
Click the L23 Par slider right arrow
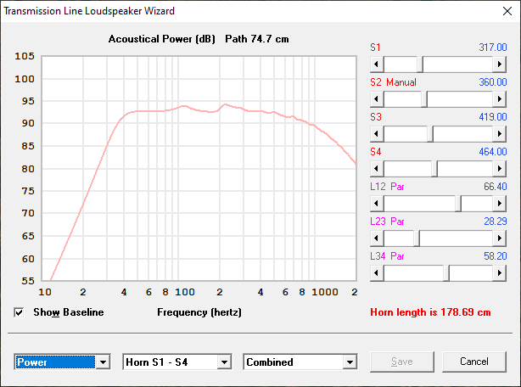coord(500,238)
